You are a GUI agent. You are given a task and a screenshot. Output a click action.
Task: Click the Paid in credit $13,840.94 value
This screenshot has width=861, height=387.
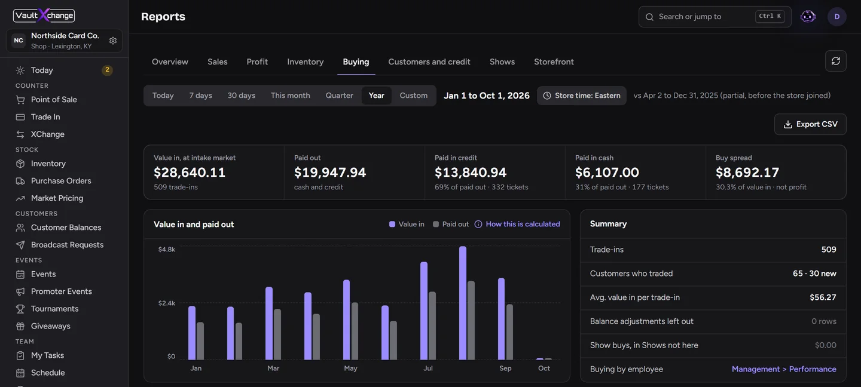coord(471,173)
